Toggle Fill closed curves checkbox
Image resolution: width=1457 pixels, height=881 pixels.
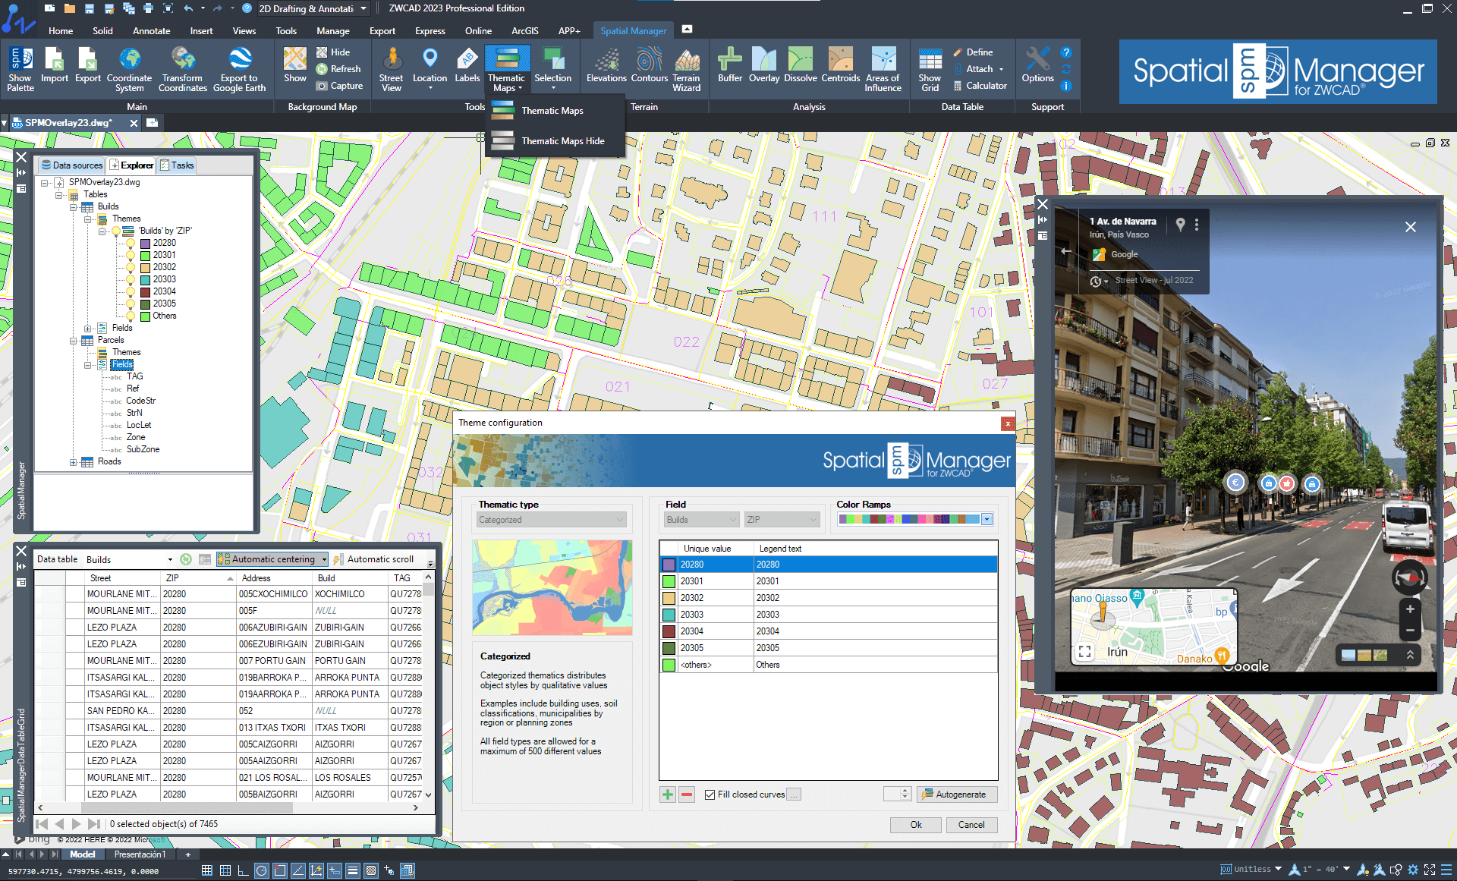click(710, 794)
